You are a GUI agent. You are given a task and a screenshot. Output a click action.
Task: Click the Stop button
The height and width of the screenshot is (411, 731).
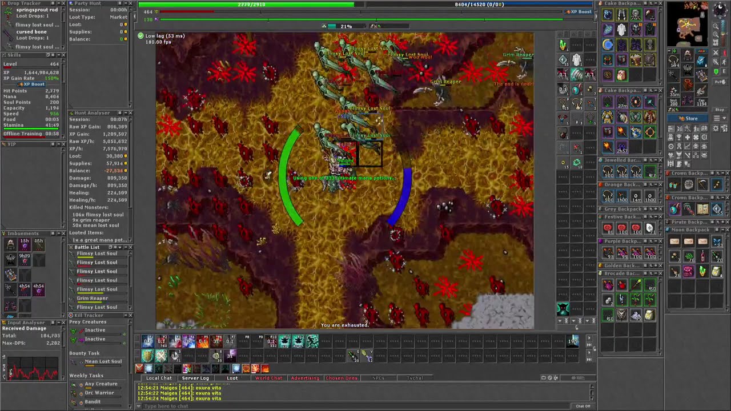720,110
